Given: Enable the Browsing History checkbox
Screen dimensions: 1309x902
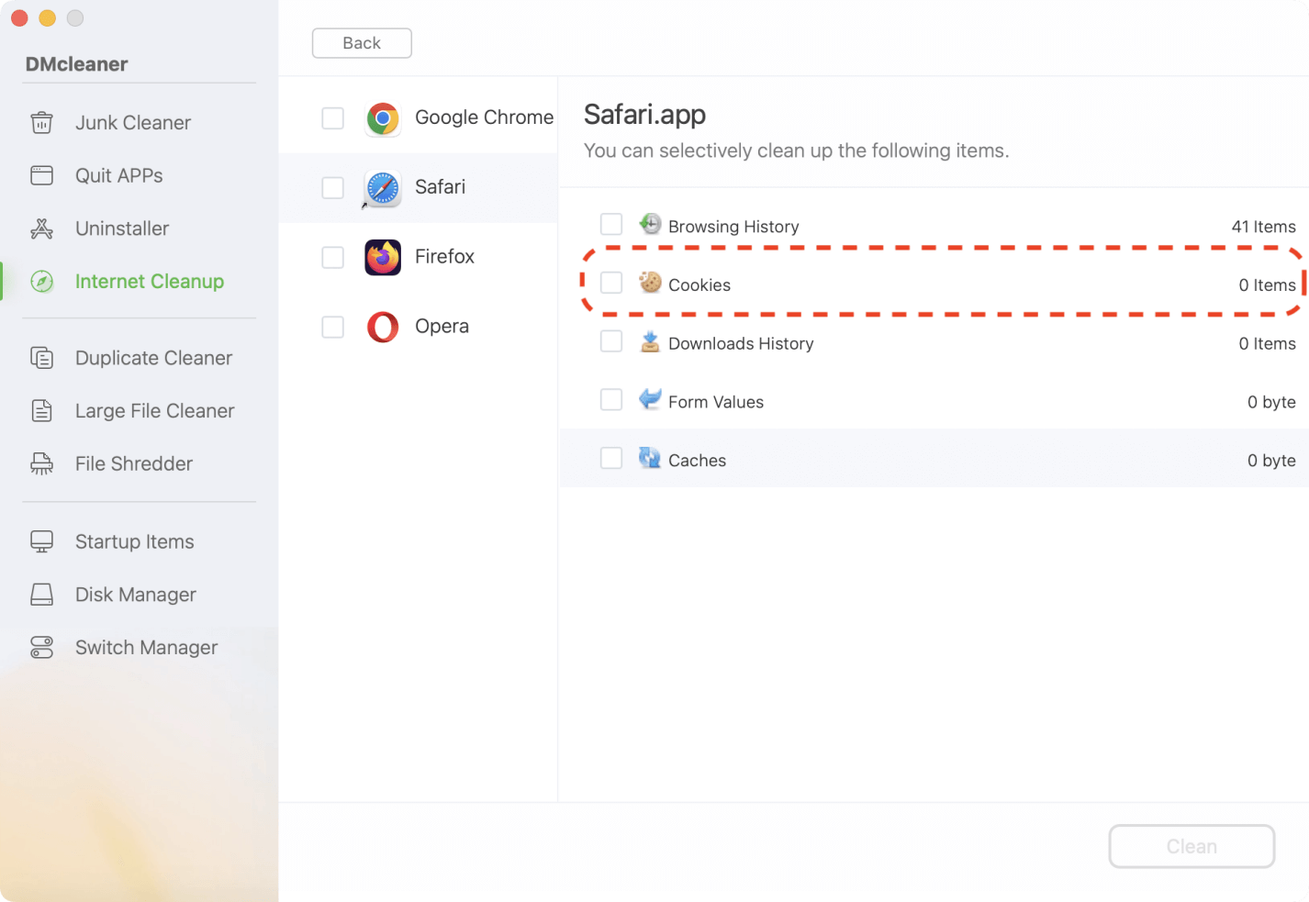Looking at the screenshot, I should click(x=610, y=224).
